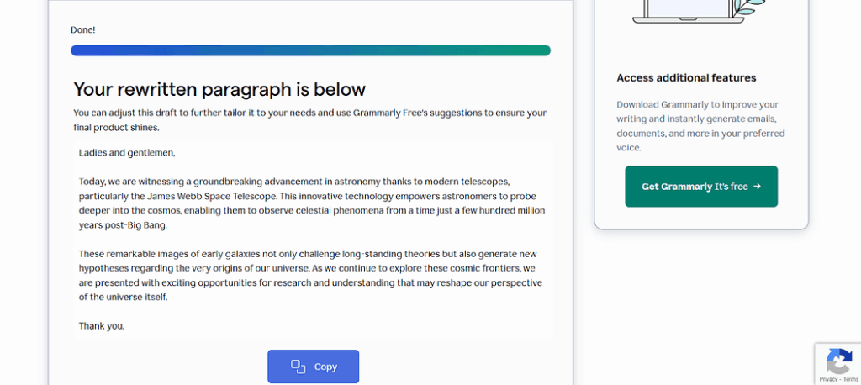The width and height of the screenshot is (861, 385).
Task: Click the 'Done!' status label
Action: pos(83,29)
